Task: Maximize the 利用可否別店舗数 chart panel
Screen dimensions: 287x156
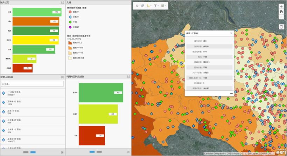Action: [x=128, y=76]
